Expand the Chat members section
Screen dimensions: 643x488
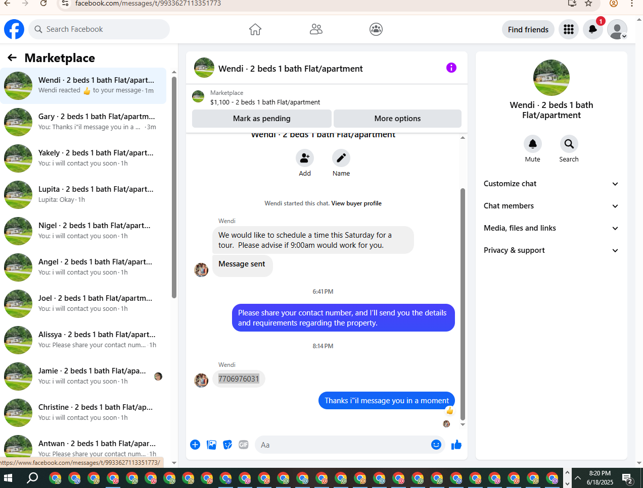pos(552,206)
